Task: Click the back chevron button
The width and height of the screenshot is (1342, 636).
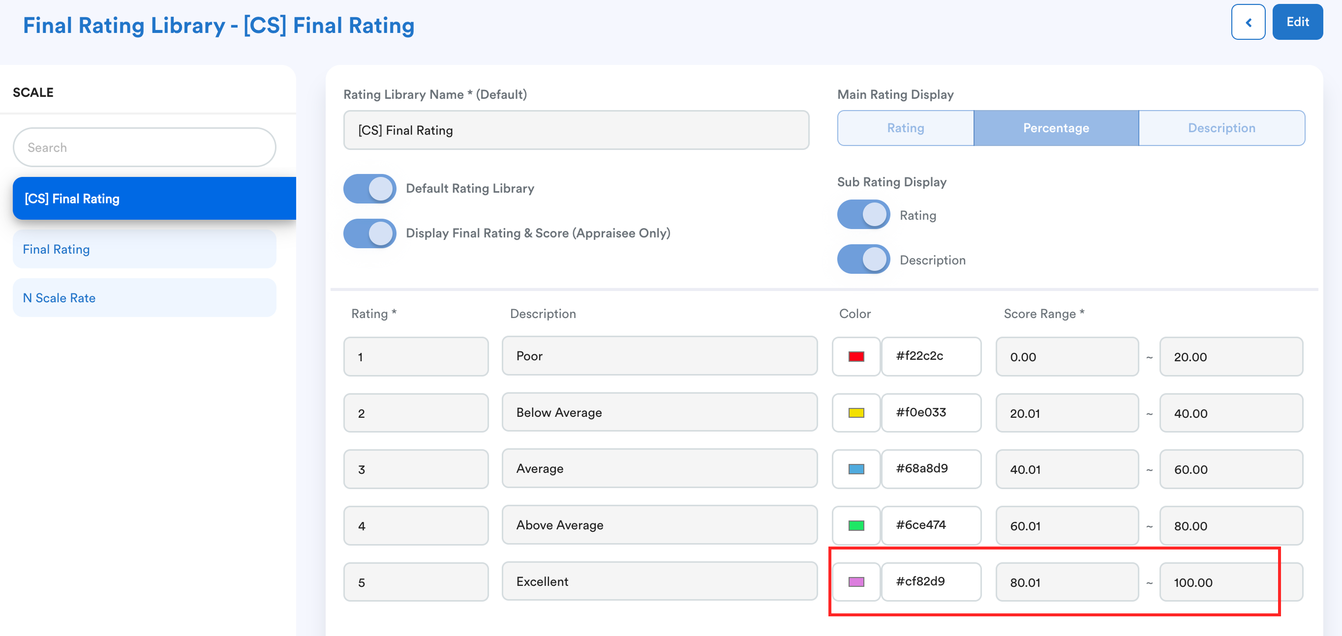Action: point(1248,23)
